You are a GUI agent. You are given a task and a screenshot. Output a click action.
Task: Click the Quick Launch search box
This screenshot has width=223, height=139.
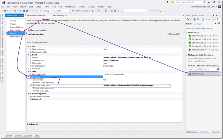tap(190, 2)
